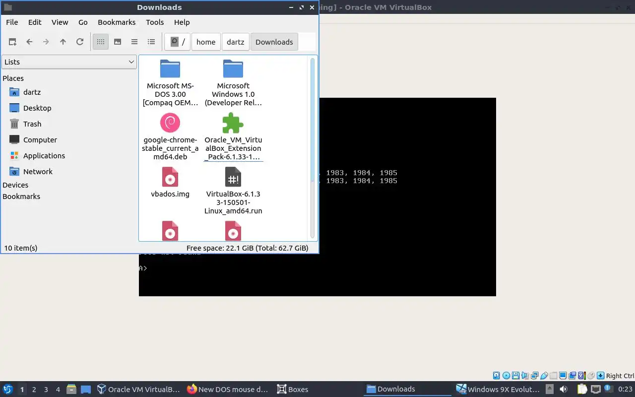
Task: Switch to compact view mode
Action: click(x=134, y=42)
